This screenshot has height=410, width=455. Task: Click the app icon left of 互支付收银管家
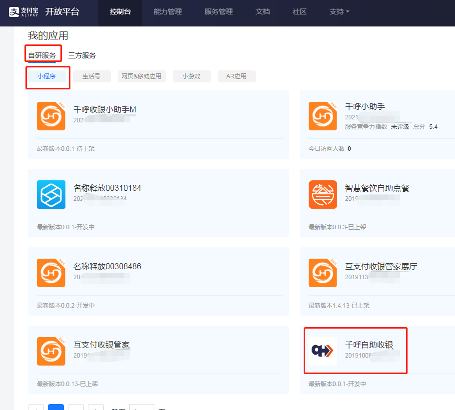[51, 351]
